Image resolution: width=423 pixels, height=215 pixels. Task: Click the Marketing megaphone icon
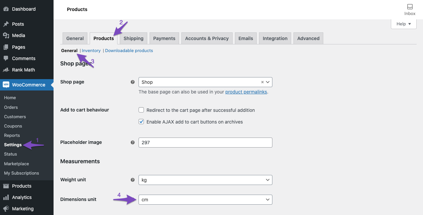pos(6,209)
